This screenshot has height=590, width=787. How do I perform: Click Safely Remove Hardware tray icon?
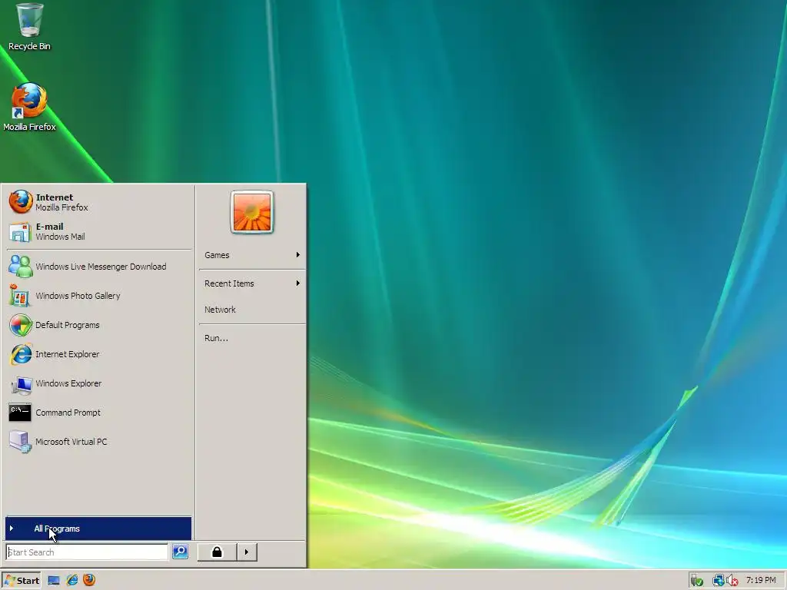click(696, 581)
